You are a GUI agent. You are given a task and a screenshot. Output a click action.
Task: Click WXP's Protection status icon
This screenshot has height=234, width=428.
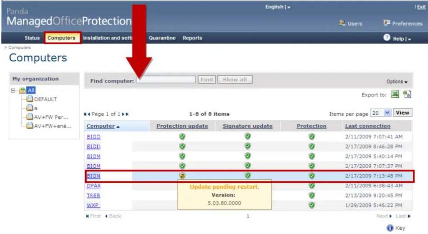[311, 205]
